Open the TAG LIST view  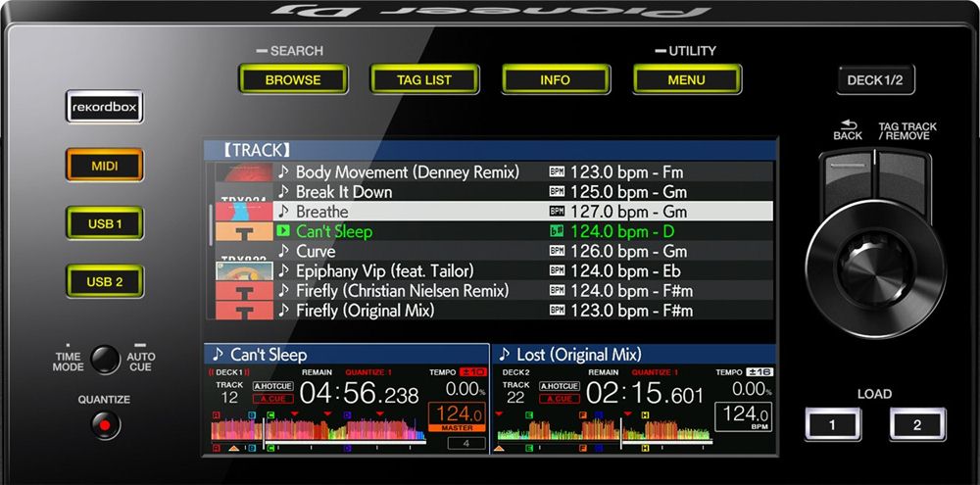423,79
